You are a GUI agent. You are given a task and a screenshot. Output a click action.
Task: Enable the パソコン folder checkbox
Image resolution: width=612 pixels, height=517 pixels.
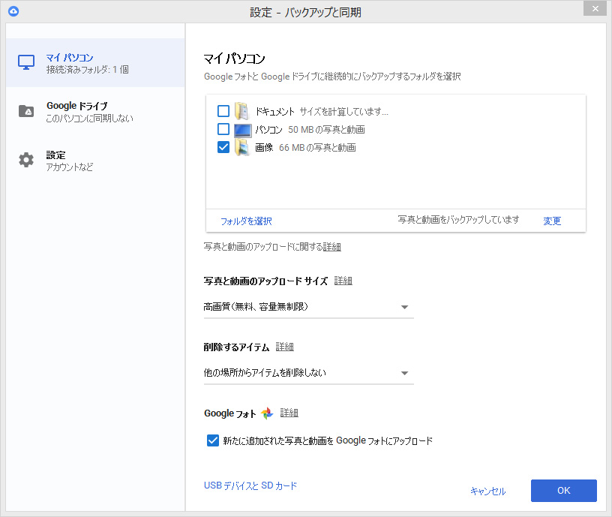click(223, 129)
